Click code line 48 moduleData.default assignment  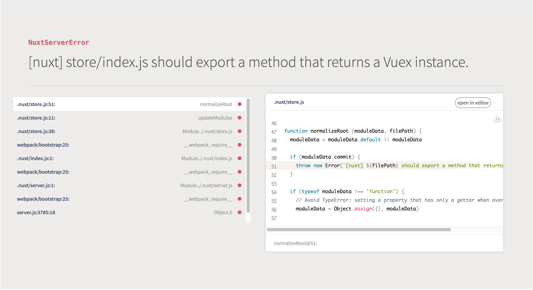coord(356,140)
